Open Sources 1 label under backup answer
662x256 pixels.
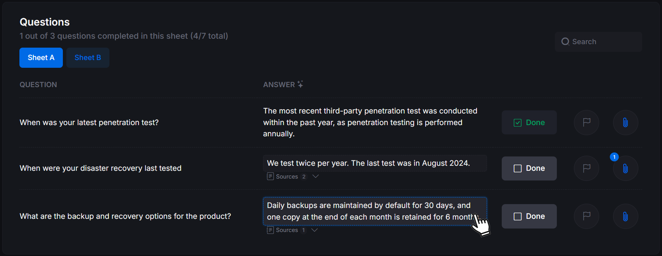(287, 230)
